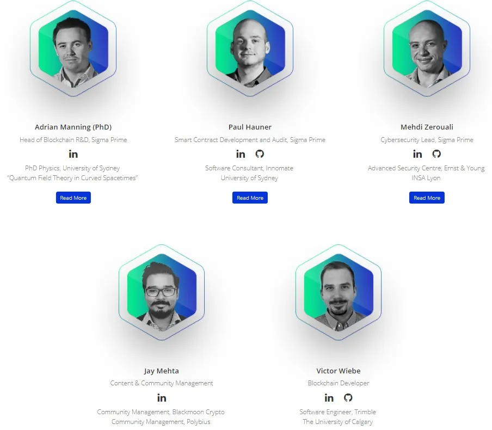This screenshot has height=430, width=492.
Task: Open Victor Wiebe's LinkedIn icon
Action: tap(329, 398)
